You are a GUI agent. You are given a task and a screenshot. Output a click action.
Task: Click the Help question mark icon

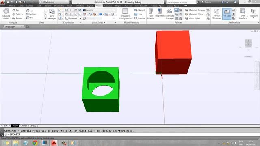point(235,2)
